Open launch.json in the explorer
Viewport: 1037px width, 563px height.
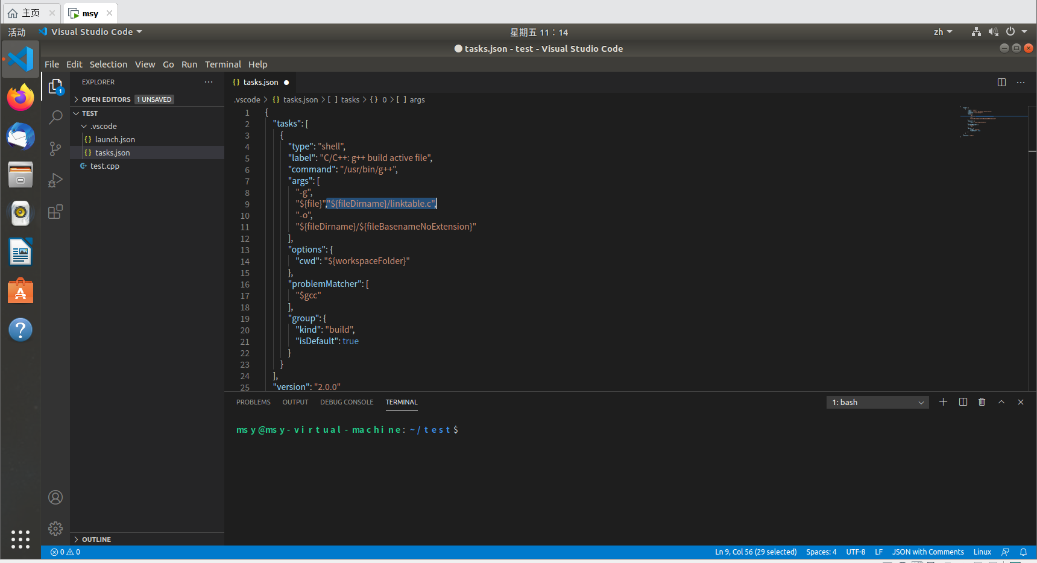(x=147, y=139)
